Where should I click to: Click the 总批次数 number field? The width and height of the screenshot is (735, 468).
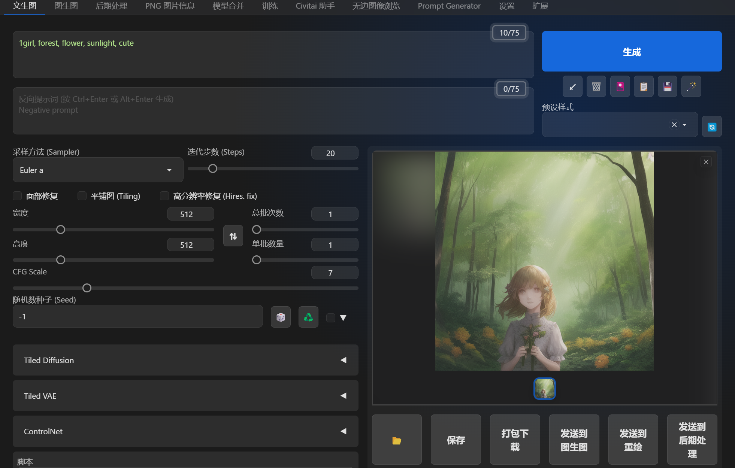(x=335, y=214)
